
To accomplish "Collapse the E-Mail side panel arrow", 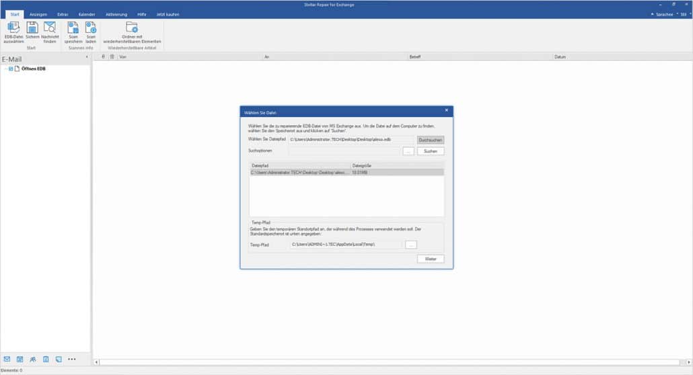I will [86, 58].
